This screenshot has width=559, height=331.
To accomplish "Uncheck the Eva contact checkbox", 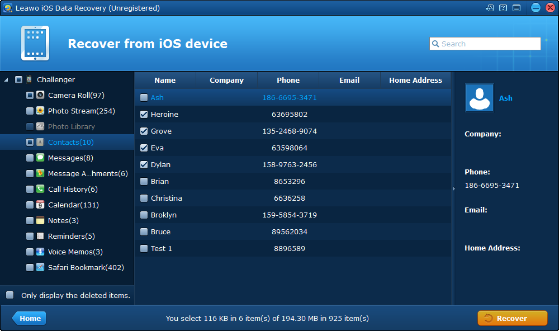I will tap(144, 148).
